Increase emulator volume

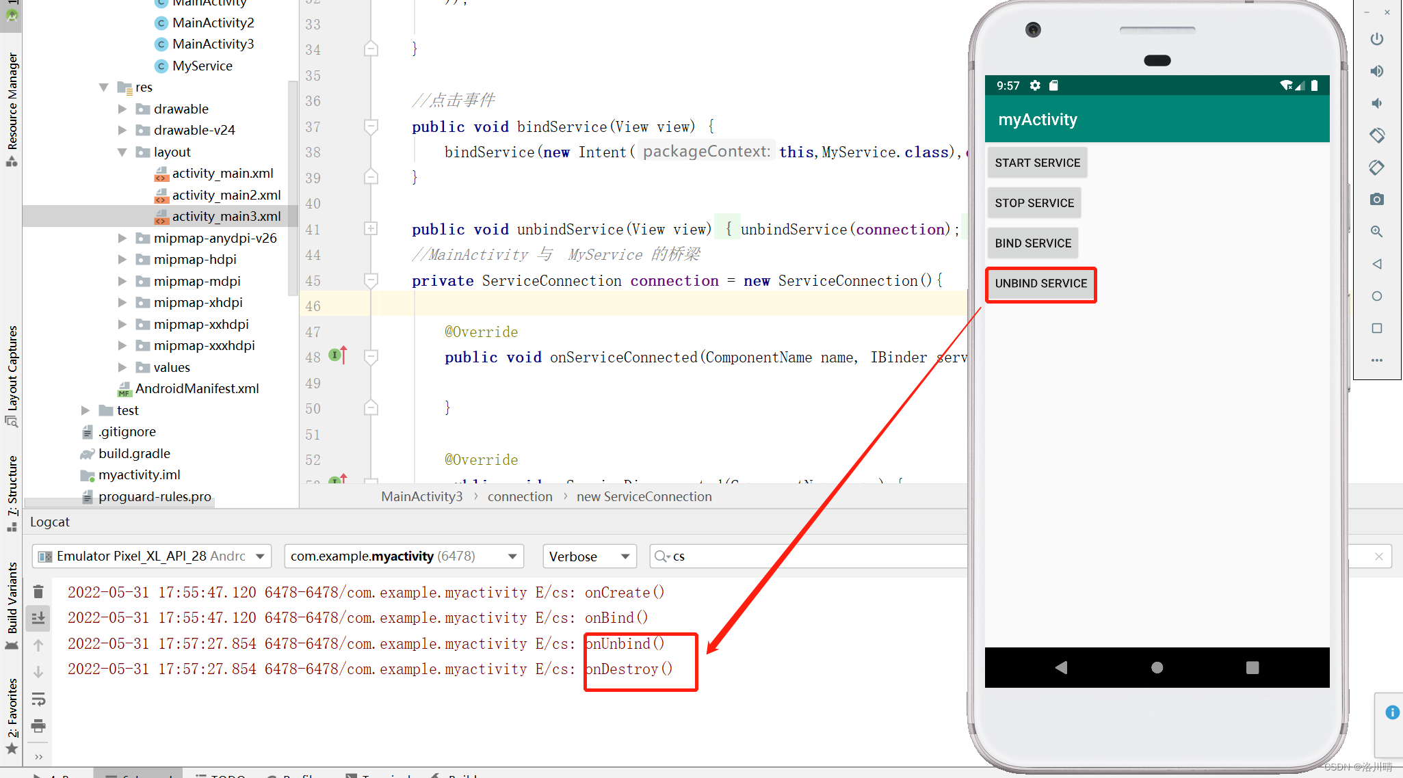1377,70
